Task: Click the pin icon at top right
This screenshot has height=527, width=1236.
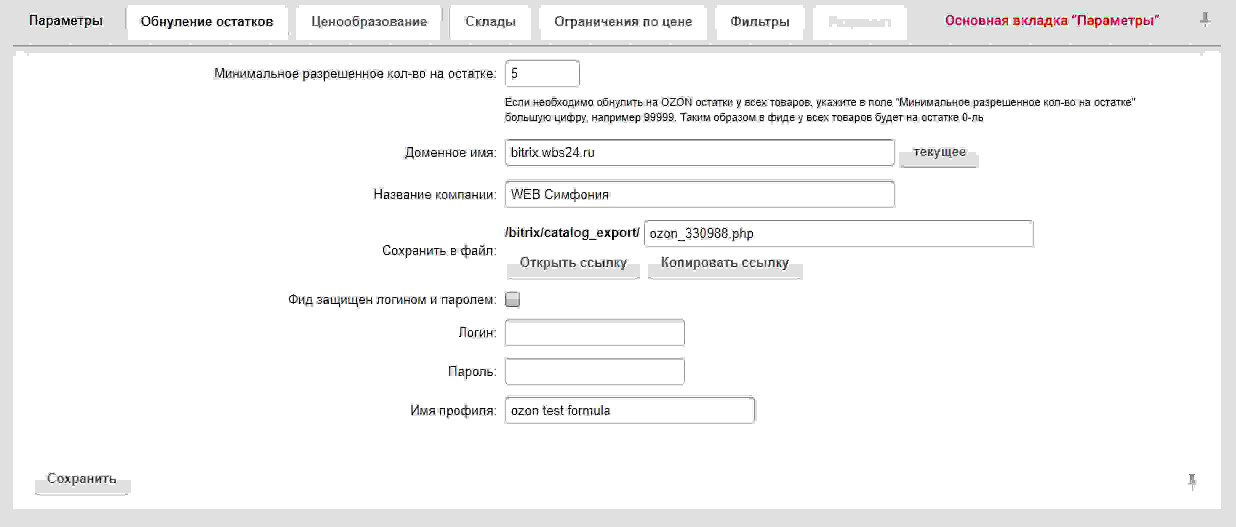Action: [x=1204, y=20]
